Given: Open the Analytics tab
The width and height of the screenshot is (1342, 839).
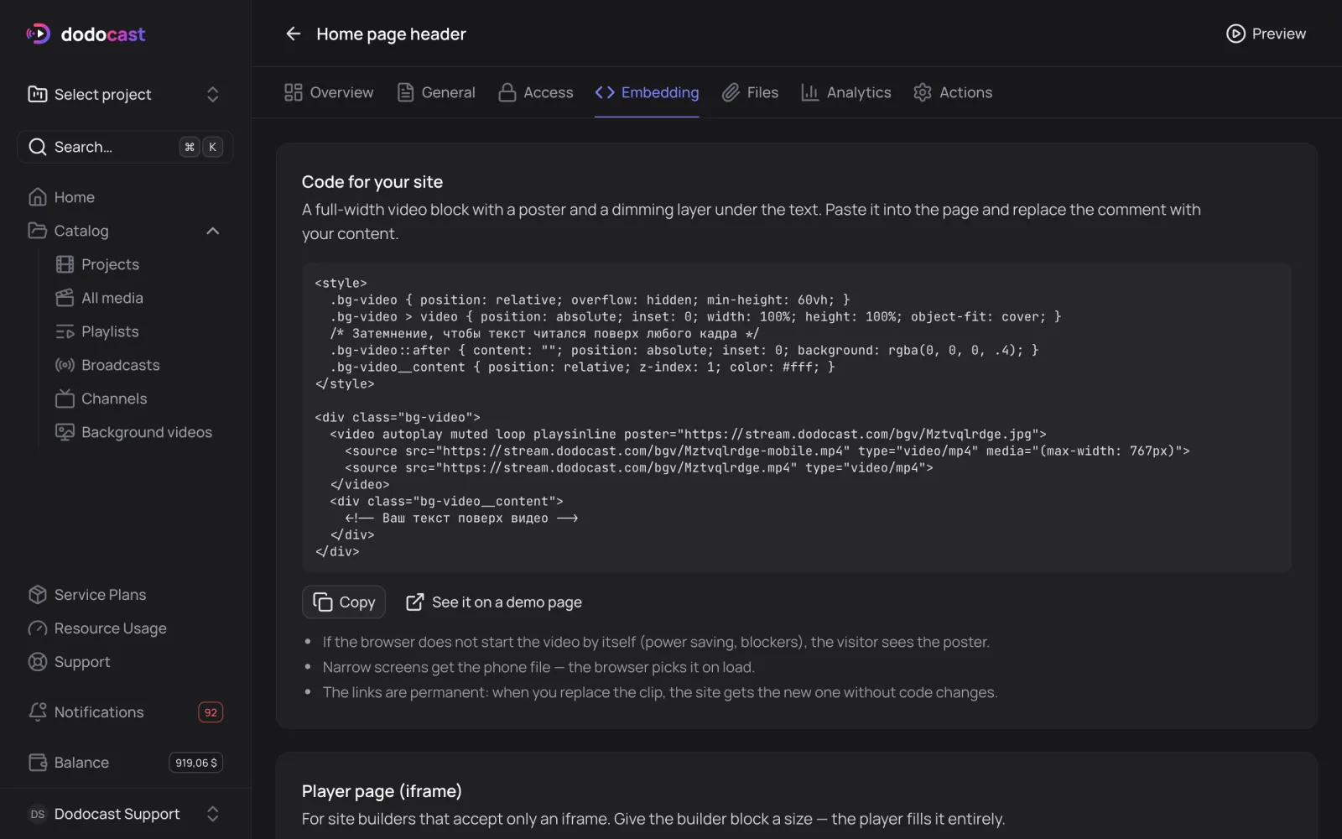Looking at the screenshot, I should tap(846, 92).
